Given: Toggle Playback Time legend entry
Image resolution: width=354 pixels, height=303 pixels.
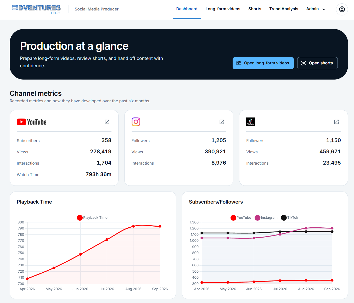Looking at the screenshot, I should point(92,218).
